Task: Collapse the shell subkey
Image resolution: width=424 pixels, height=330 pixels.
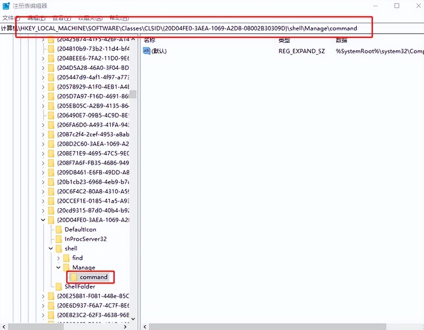Action: 50,249
